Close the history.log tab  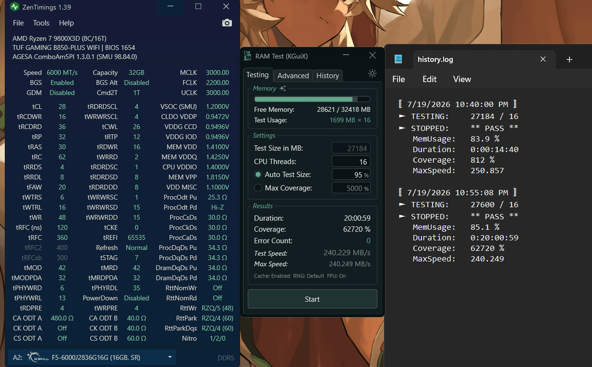tap(543, 59)
